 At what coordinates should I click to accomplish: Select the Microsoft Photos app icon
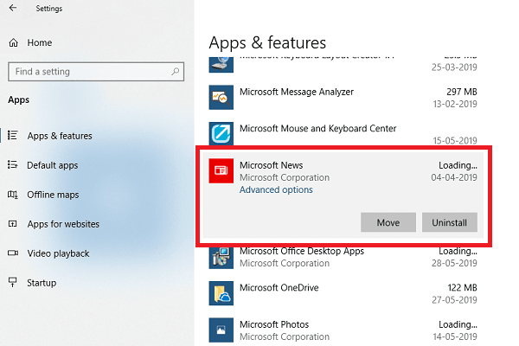221,330
